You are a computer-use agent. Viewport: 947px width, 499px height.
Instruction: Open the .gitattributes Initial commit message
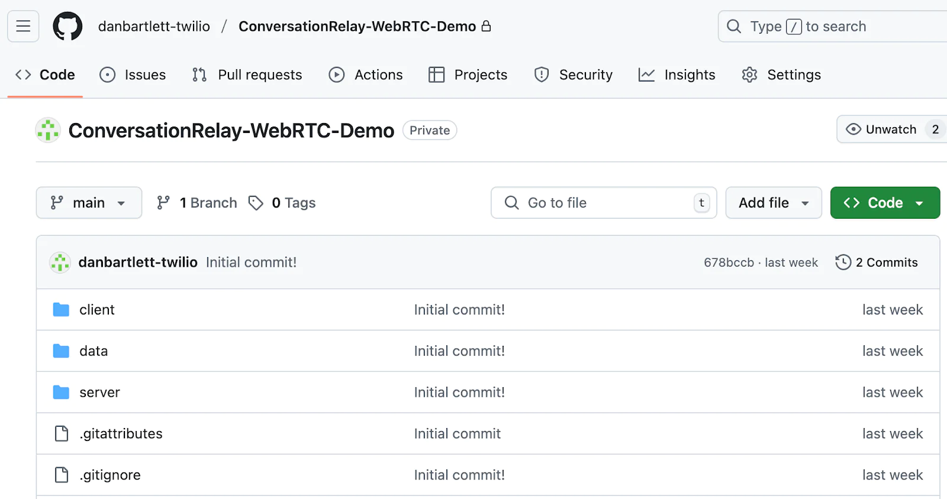pos(457,434)
